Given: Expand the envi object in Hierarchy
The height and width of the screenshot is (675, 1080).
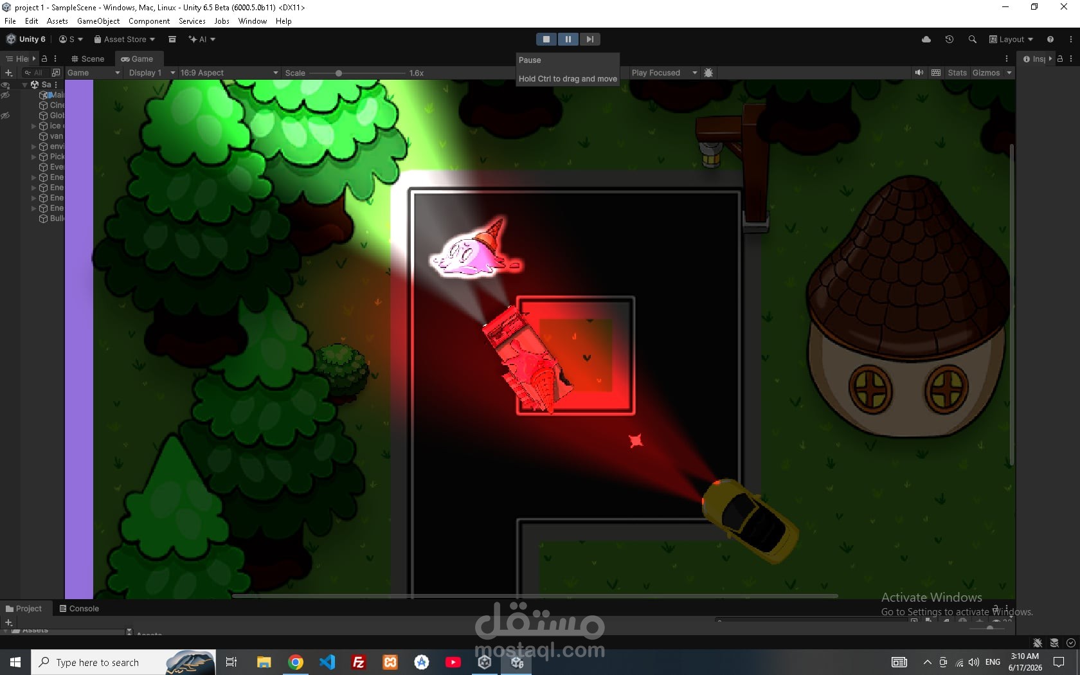Looking at the screenshot, I should (x=34, y=147).
